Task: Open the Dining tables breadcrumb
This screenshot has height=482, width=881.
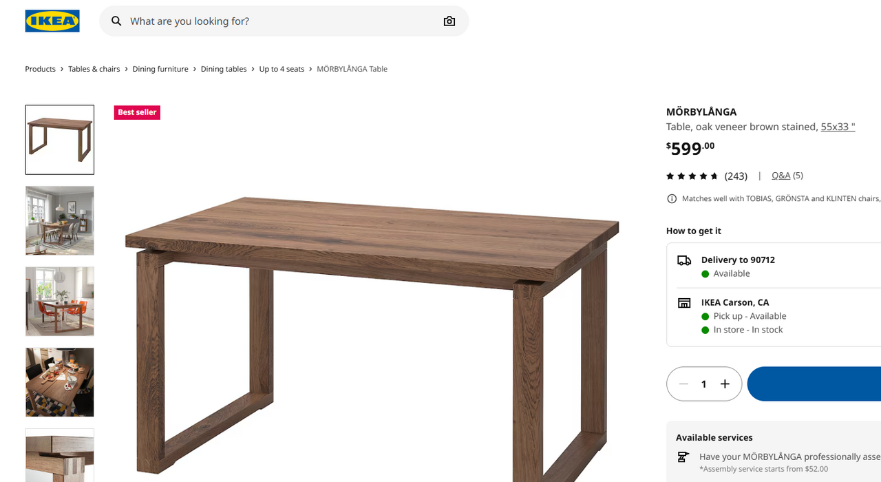Action: pyautogui.click(x=224, y=69)
